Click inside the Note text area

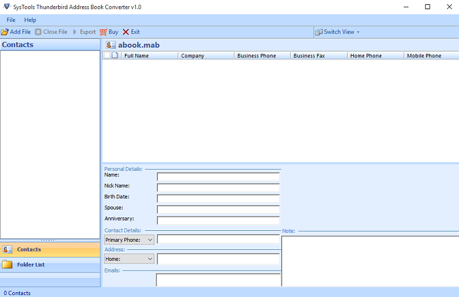(370, 261)
